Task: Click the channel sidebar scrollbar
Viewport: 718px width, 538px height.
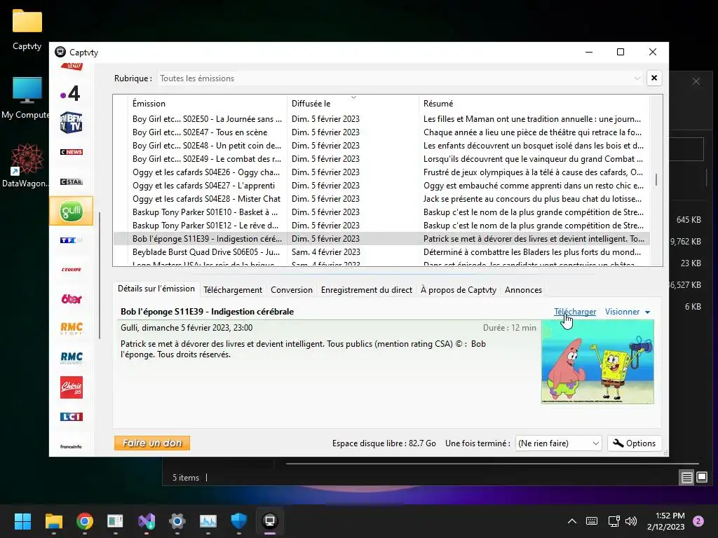Action: 100,275
